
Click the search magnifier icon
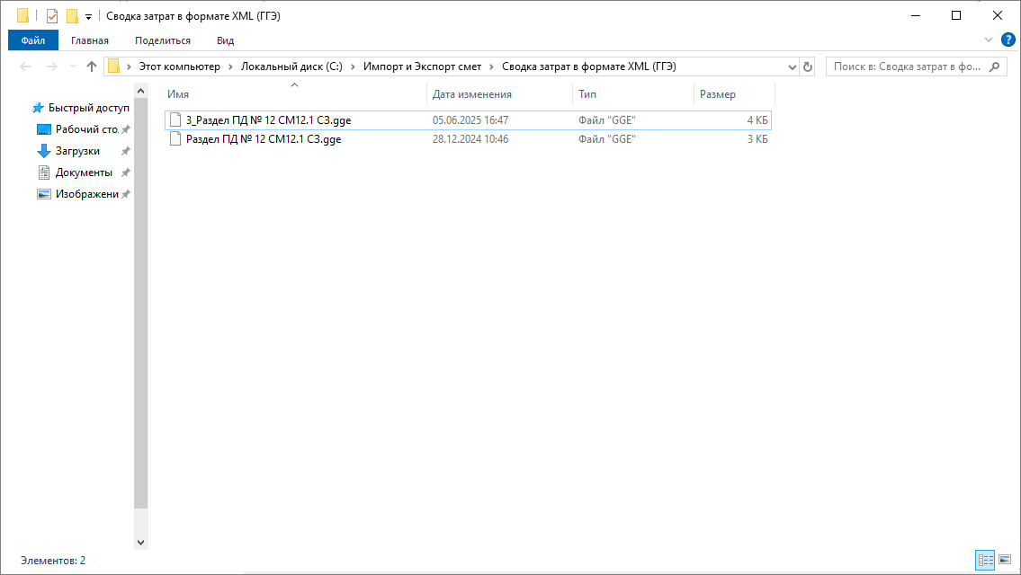coord(995,66)
